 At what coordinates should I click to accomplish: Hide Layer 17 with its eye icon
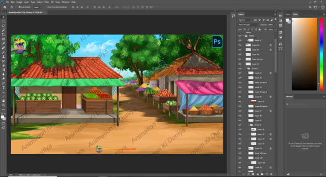(x=240, y=40)
